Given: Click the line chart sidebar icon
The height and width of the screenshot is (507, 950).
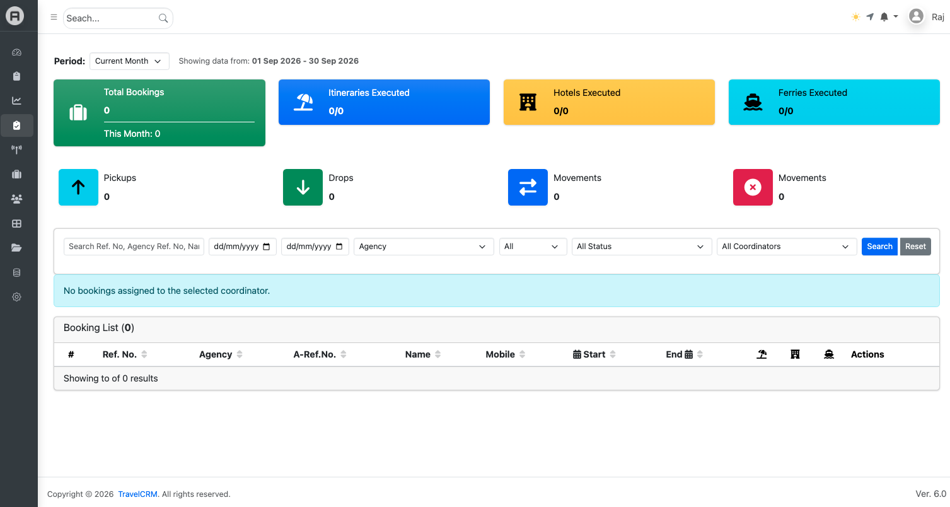Looking at the screenshot, I should tap(17, 100).
